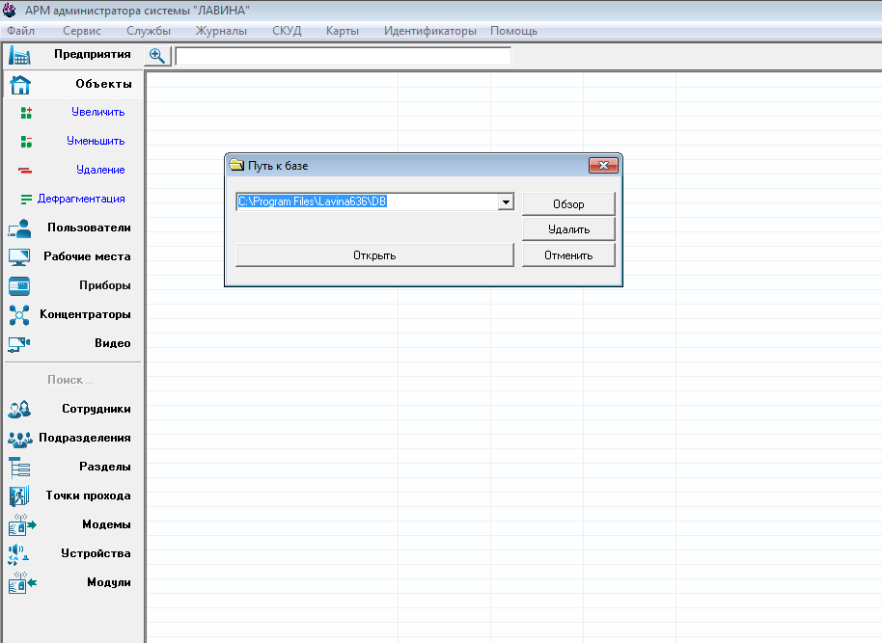Open the Разделы section label
Image resolution: width=882 pixels, height=643 pixels.
(x=104, y=467)
